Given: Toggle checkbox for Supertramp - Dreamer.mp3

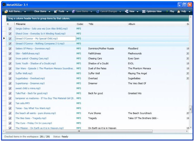Looking at the screenshot, I should point(10,83).
